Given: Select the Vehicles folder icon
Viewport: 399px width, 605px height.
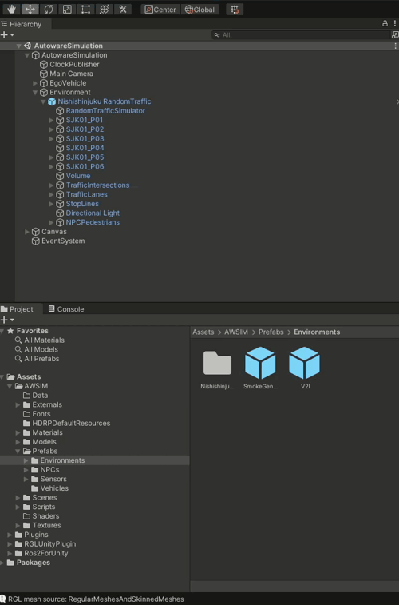Looking at the screenshot, I should (34, 488).
